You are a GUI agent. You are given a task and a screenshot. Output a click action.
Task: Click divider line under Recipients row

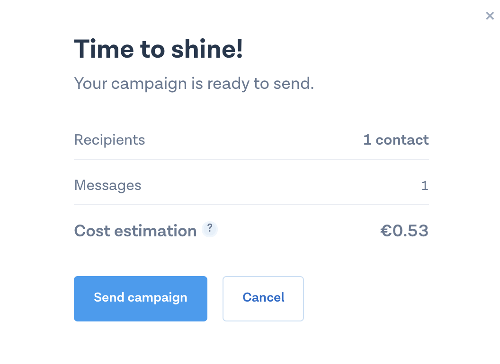[x=251, y=159]
